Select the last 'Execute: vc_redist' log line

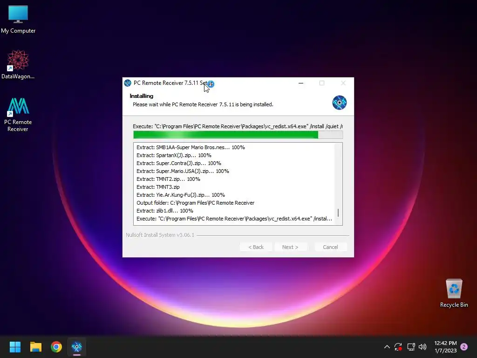234,219
